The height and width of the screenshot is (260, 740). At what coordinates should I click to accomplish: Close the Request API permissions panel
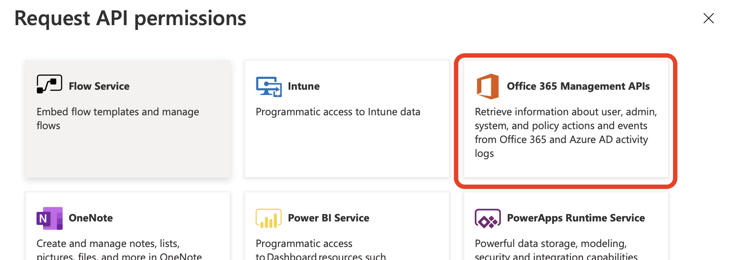[709, 18]
